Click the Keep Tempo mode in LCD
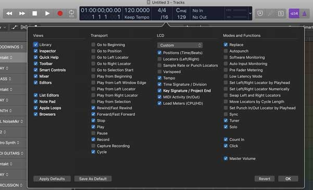 tap(137, 17)
